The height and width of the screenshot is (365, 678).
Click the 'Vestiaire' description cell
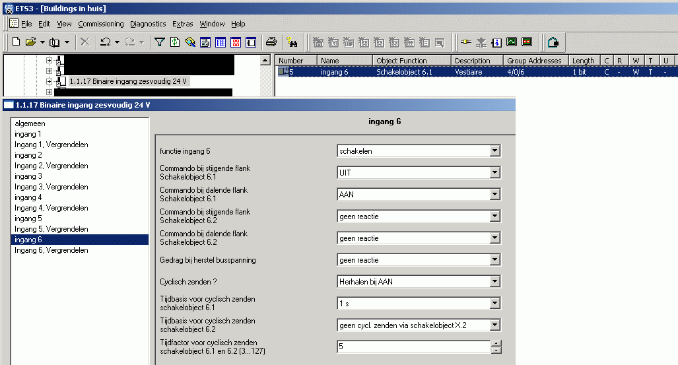(468, 72)
